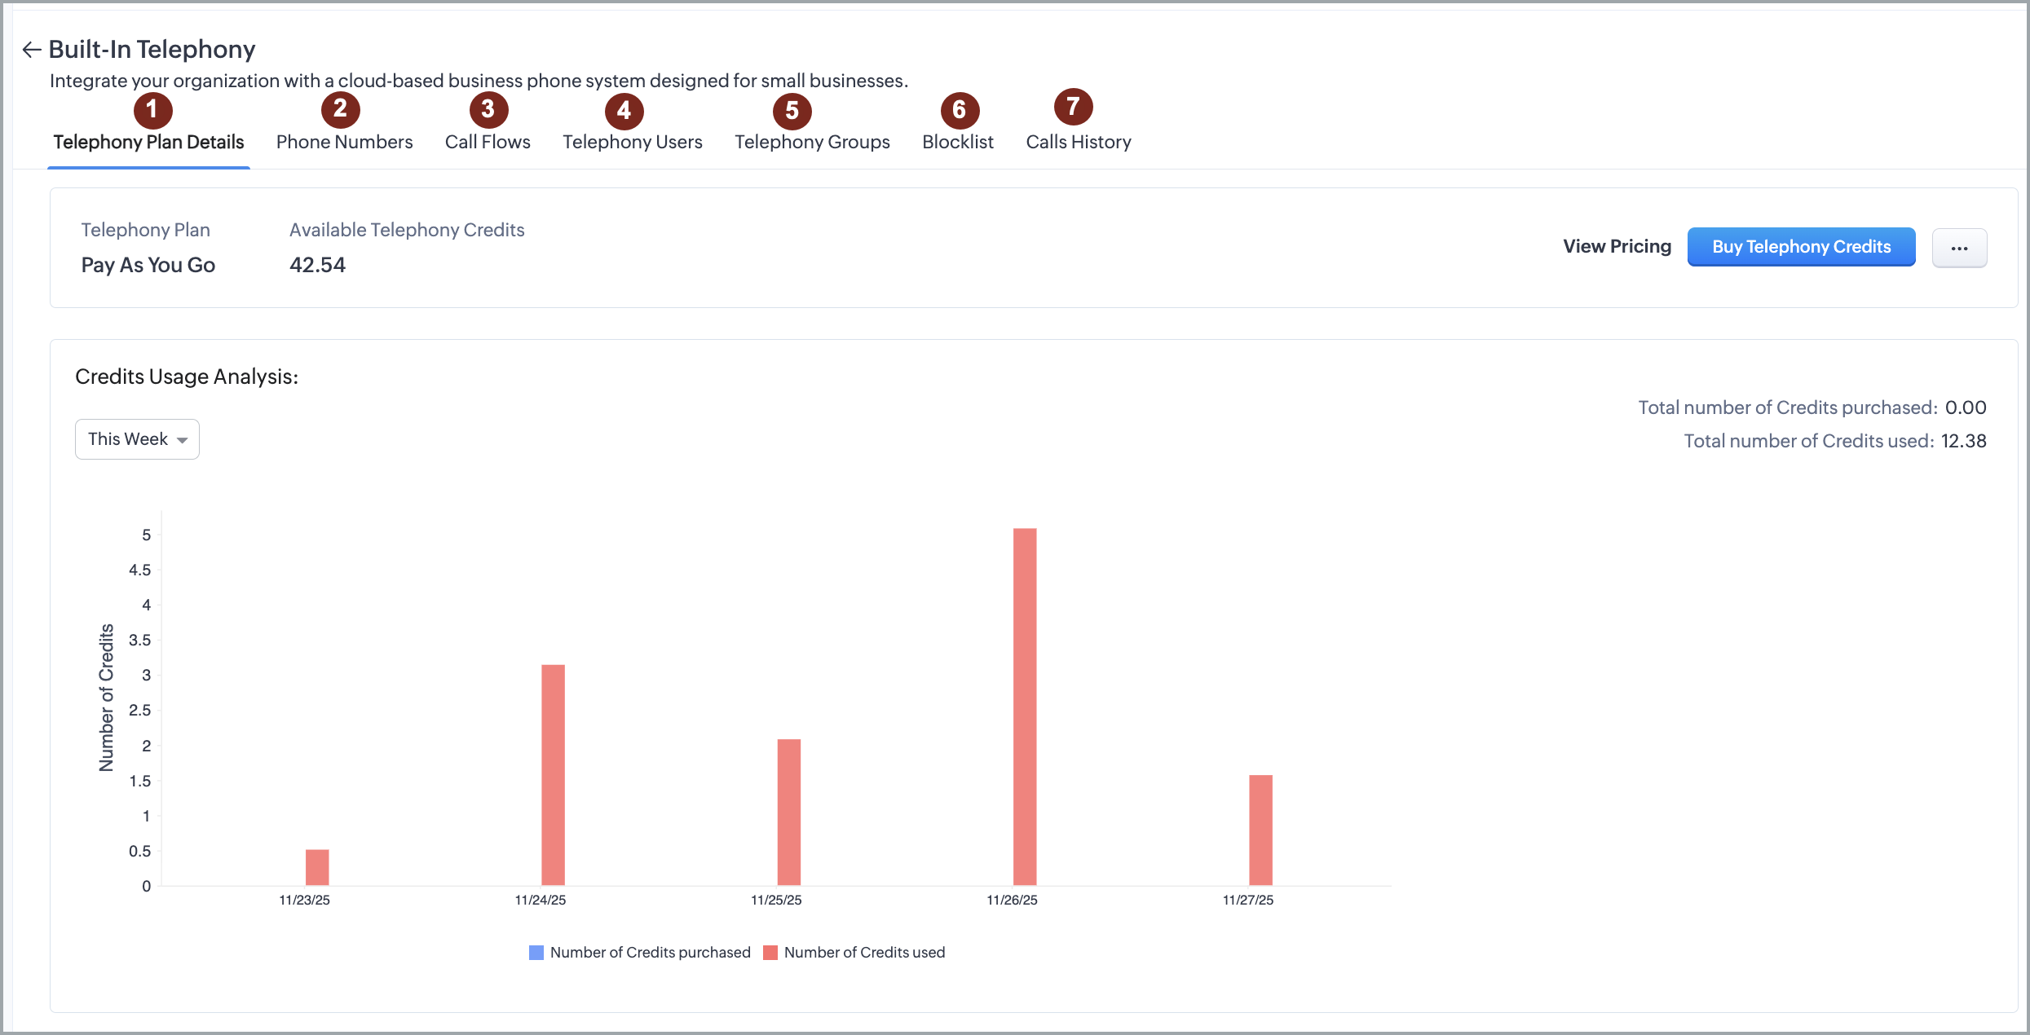Click numbered badge 2 above Phone Numbers
Screen dimensions: 2030x1035
pos(340,109)
